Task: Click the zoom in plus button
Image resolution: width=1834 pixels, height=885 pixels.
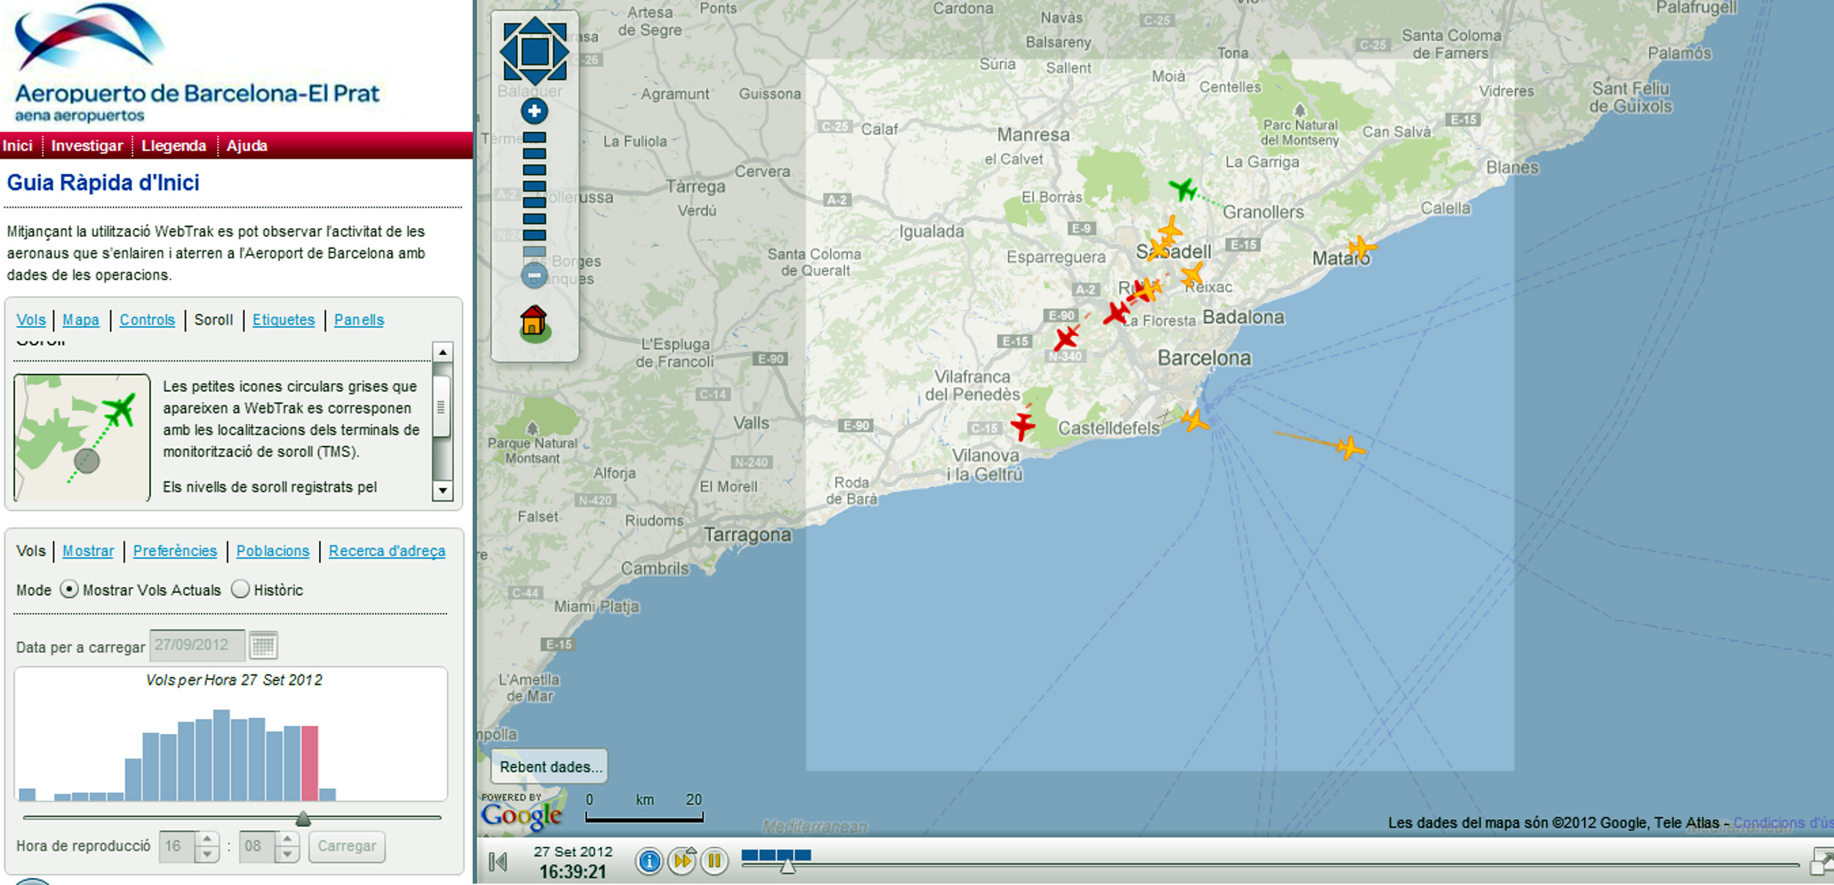Action: 534,112
